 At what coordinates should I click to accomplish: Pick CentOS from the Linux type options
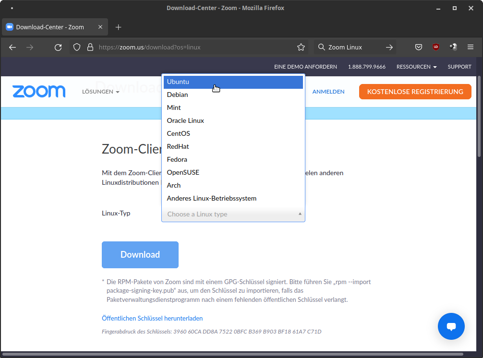[233, 133]
